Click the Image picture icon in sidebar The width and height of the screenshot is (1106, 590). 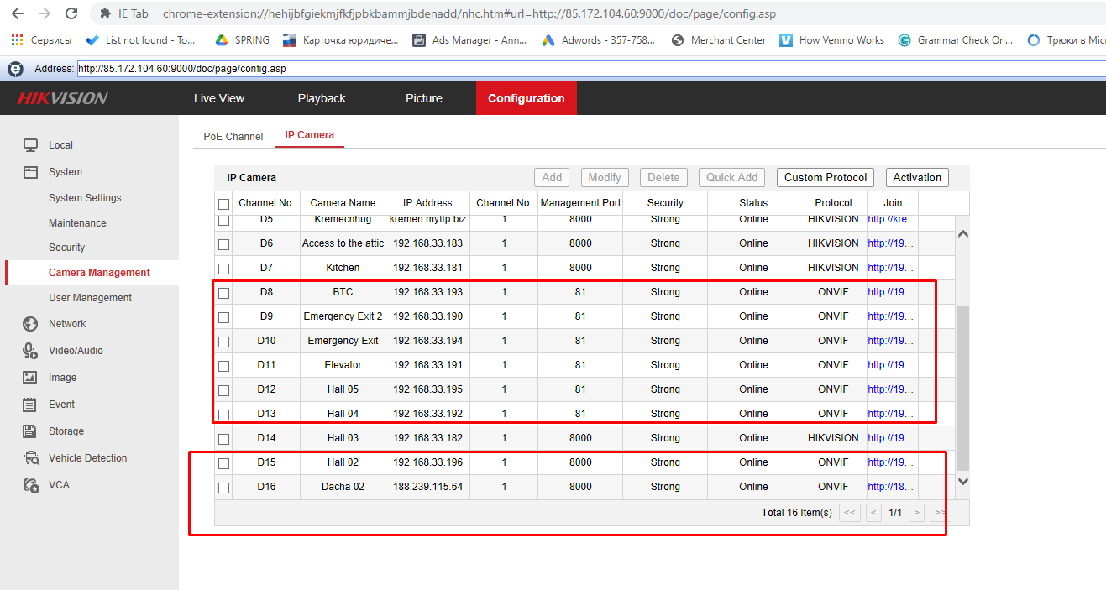pos(30,378)
